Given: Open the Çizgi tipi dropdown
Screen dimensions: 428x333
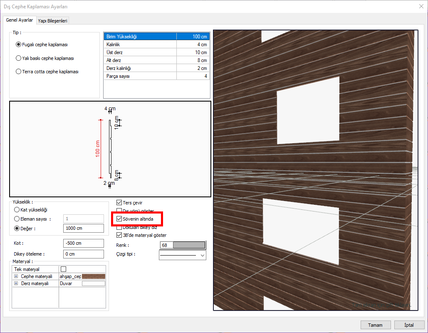Looking at the screenshot, I should [x=182, y=255].
